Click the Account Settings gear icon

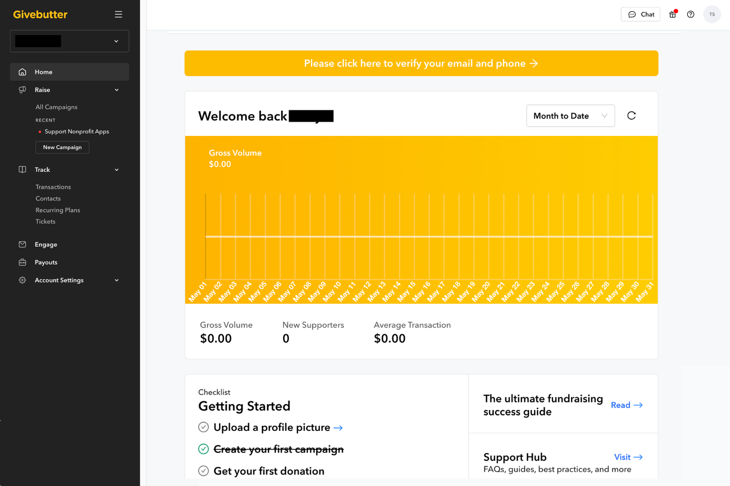[22, 280]
